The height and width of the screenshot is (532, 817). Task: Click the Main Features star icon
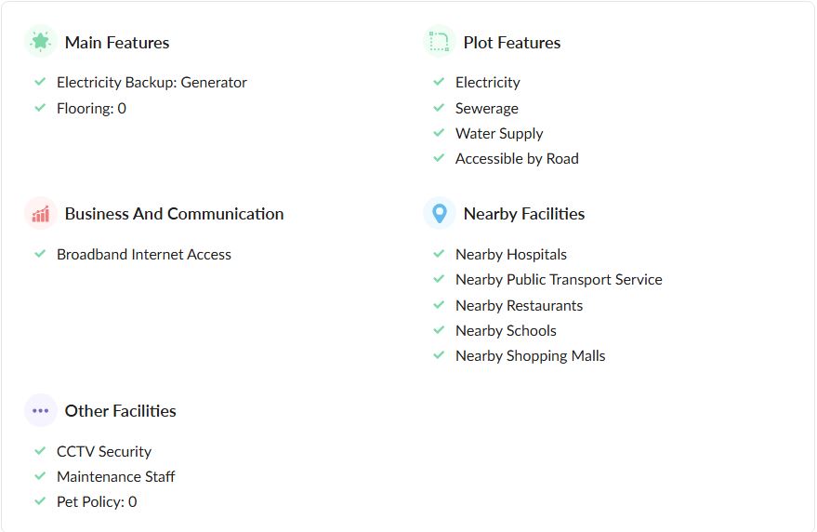[x=40, y=42]
